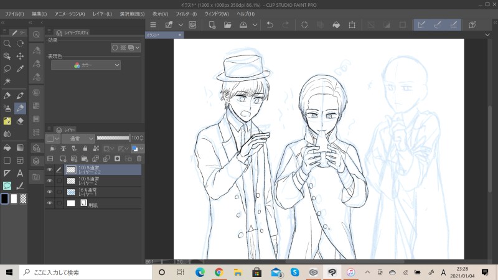Screen dimensions: 498x280
Task: Adjust the layer opacity slider
Action: [x=113, y=138]
